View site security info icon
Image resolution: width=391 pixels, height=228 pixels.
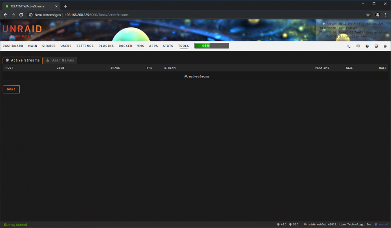point(30,15)
